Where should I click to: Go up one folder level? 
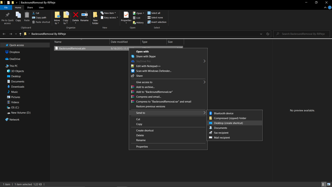coord(20,34)
